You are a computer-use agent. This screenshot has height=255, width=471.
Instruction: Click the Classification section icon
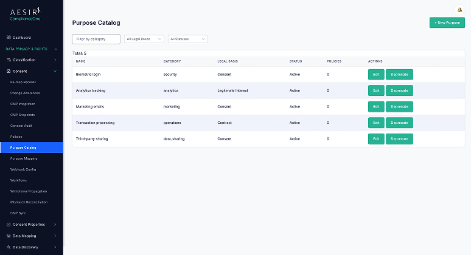click(x=9, y=60)
